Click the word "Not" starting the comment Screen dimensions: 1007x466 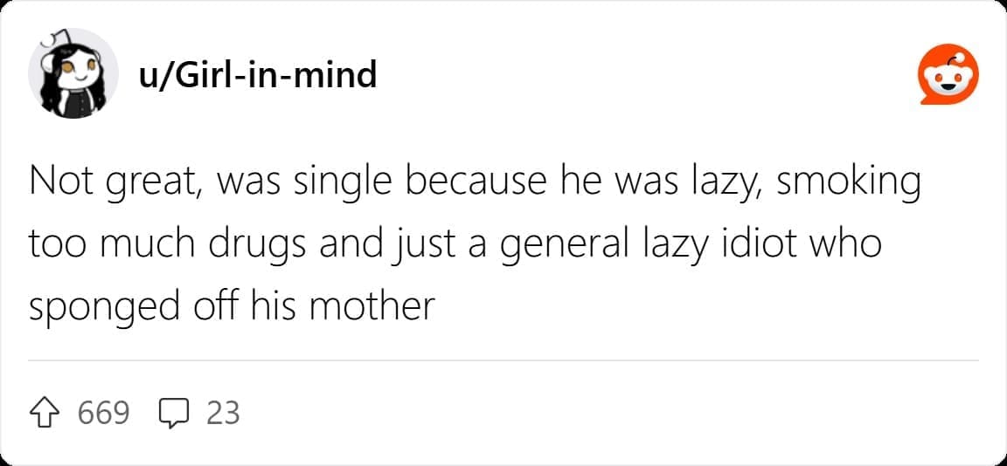pos(57,182)
